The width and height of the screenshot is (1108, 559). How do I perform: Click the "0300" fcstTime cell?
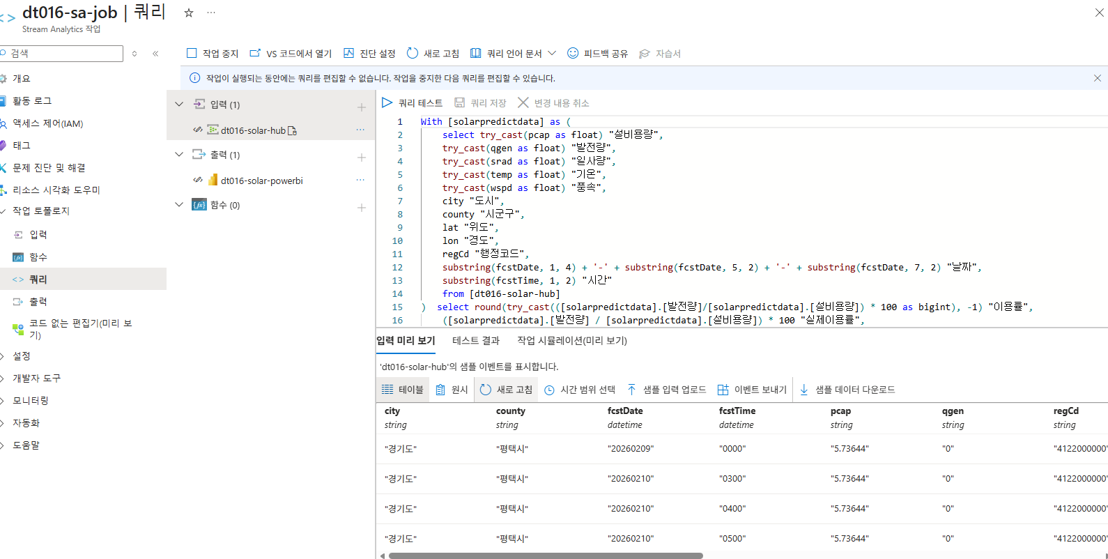(732, 479)
